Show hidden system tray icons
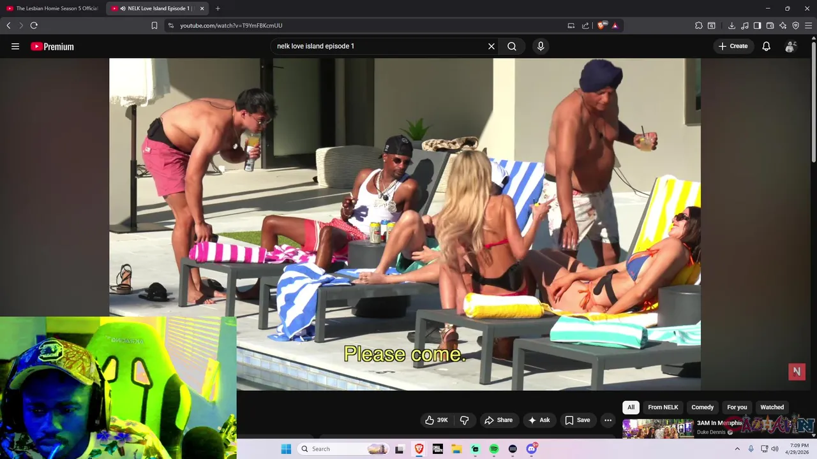The width and height of the screenshot is (817, 459). click(x=738, y=449)
